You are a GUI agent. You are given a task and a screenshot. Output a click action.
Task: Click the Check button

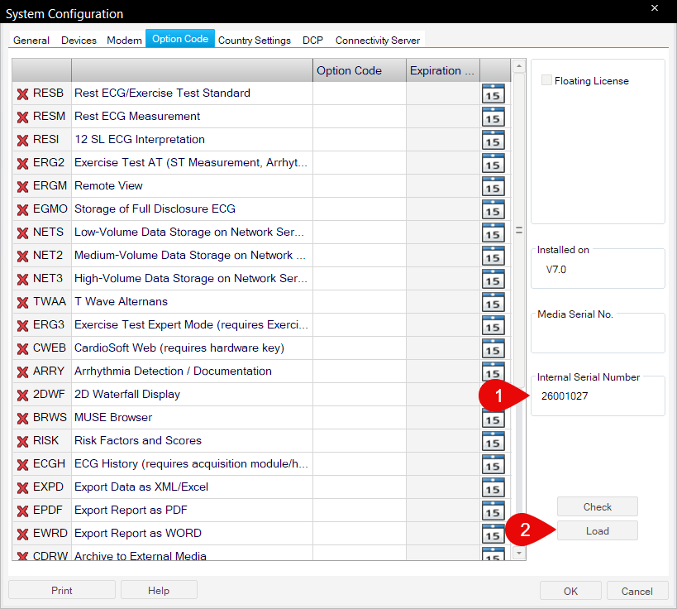597,506
